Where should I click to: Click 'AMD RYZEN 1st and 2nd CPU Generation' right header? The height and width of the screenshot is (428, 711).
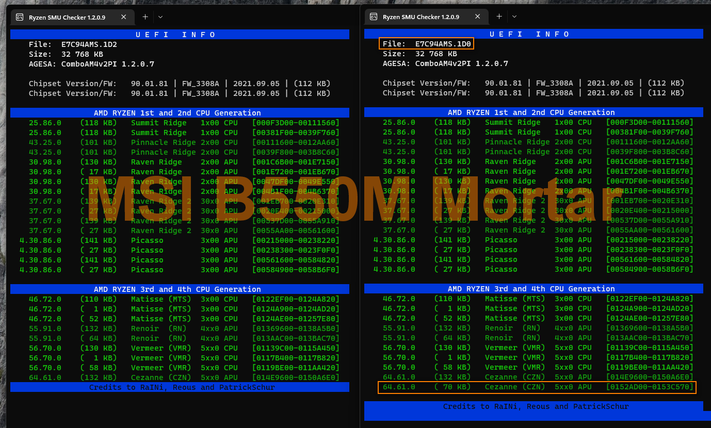tap(534, 112)
